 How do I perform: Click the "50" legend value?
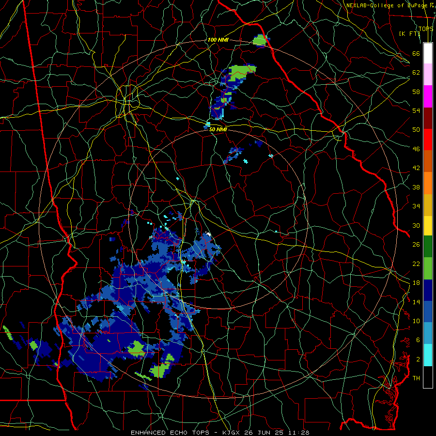[x=416, y=130]
